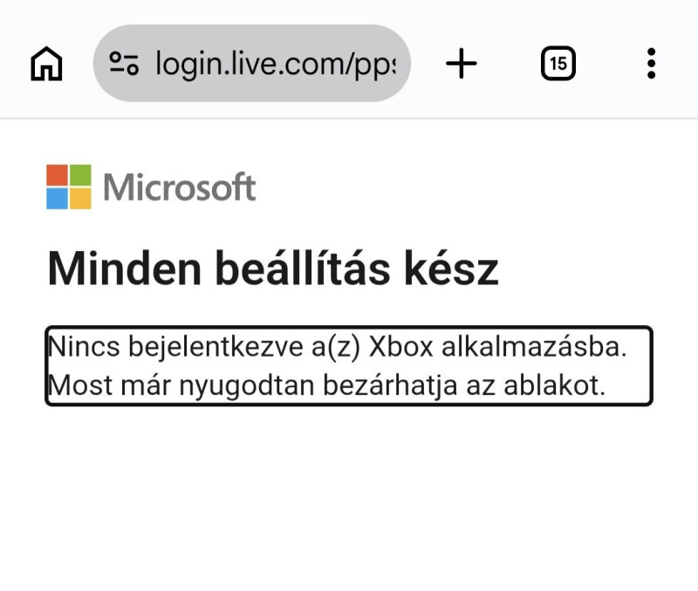Open site settings icon in address bar
The width and height of the screenshot is (698, 591).
coord(124,64)
